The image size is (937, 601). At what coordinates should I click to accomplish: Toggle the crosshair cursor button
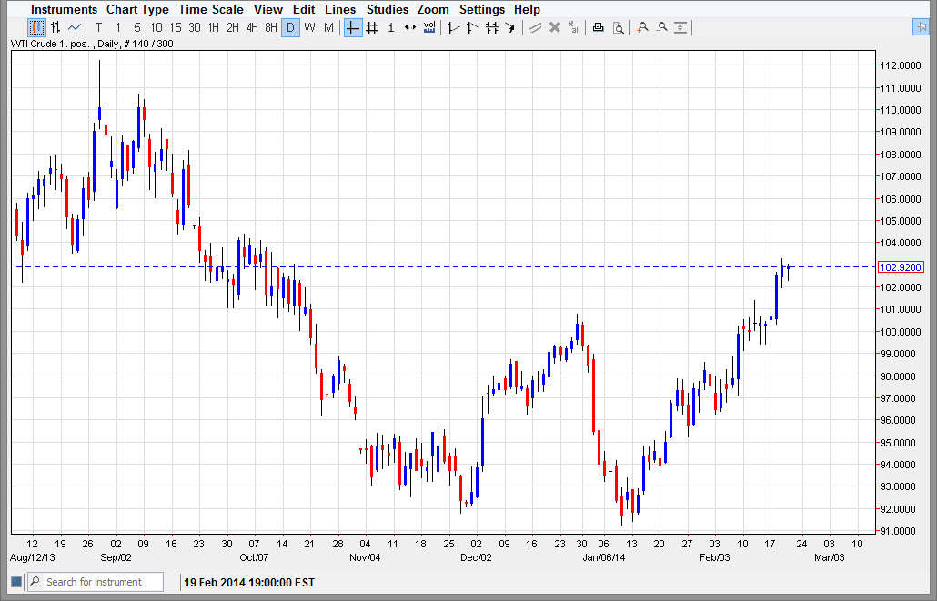click(353, 27)
